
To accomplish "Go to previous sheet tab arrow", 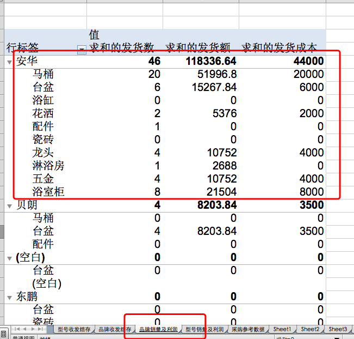I will [x=25, y=329].
